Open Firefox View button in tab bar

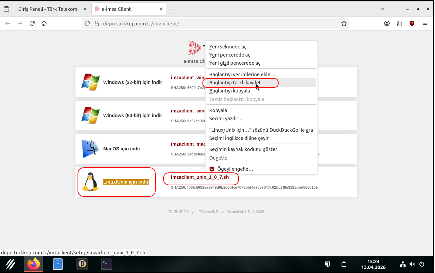6,9
